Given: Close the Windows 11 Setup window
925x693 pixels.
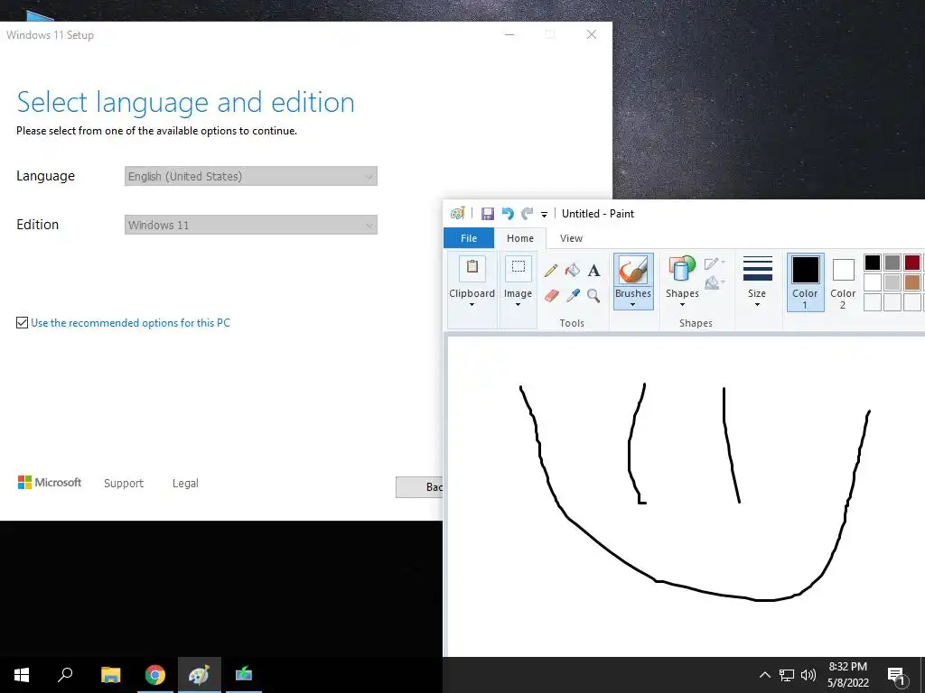Looking at the screenshot, I should 592,35.
